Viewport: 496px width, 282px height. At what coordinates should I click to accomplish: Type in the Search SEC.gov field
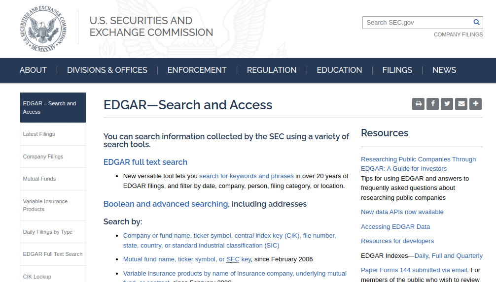point(417,22)
